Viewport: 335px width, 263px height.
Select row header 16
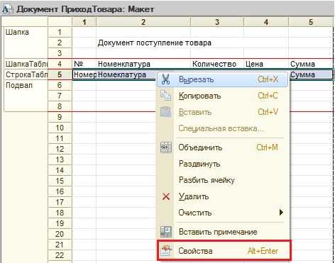[x=60, y=191]
